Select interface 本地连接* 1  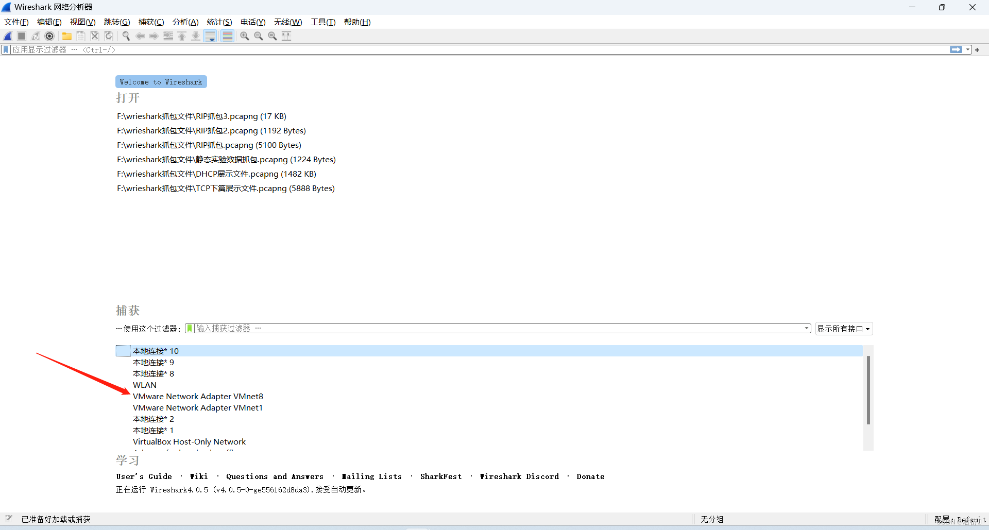[489, 430]
